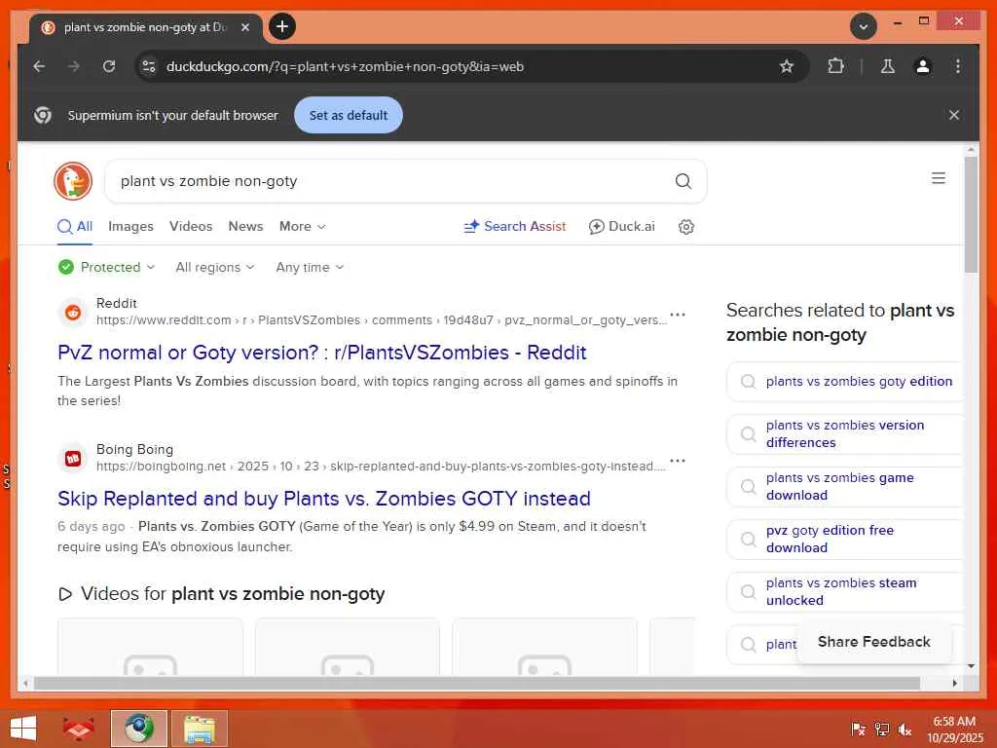The width and height of the screenshot is (997, 748).
Task: Open the second video thumbnail
Action: (348, 647)
